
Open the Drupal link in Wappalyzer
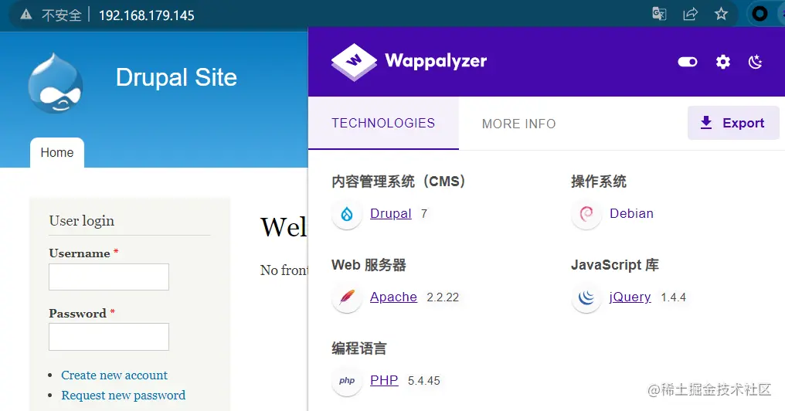(x=390, y=214)
